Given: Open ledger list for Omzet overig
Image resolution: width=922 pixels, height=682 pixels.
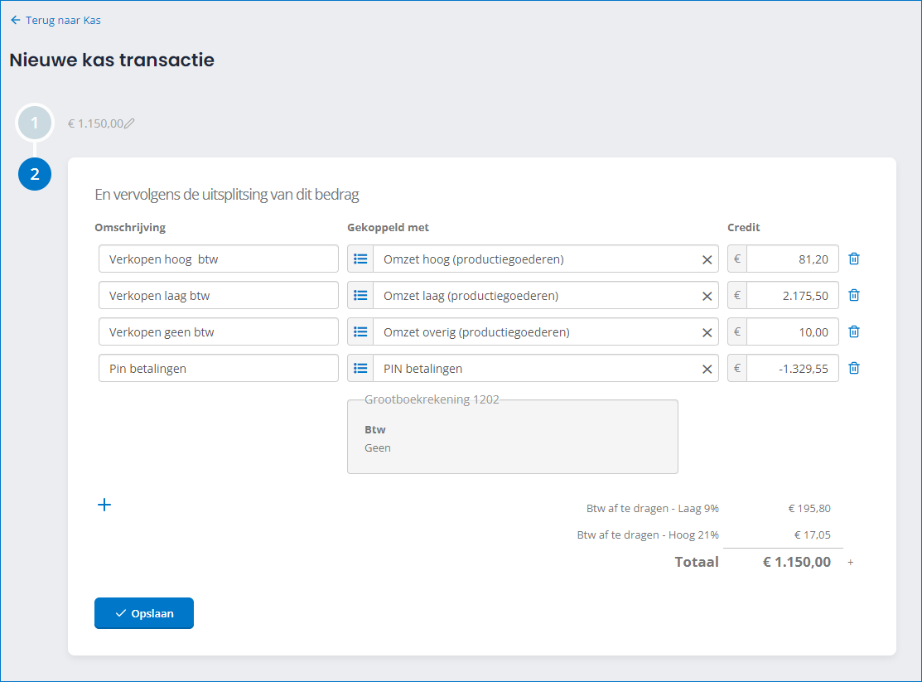Looking at the screenshot, I should click(360, 332).
